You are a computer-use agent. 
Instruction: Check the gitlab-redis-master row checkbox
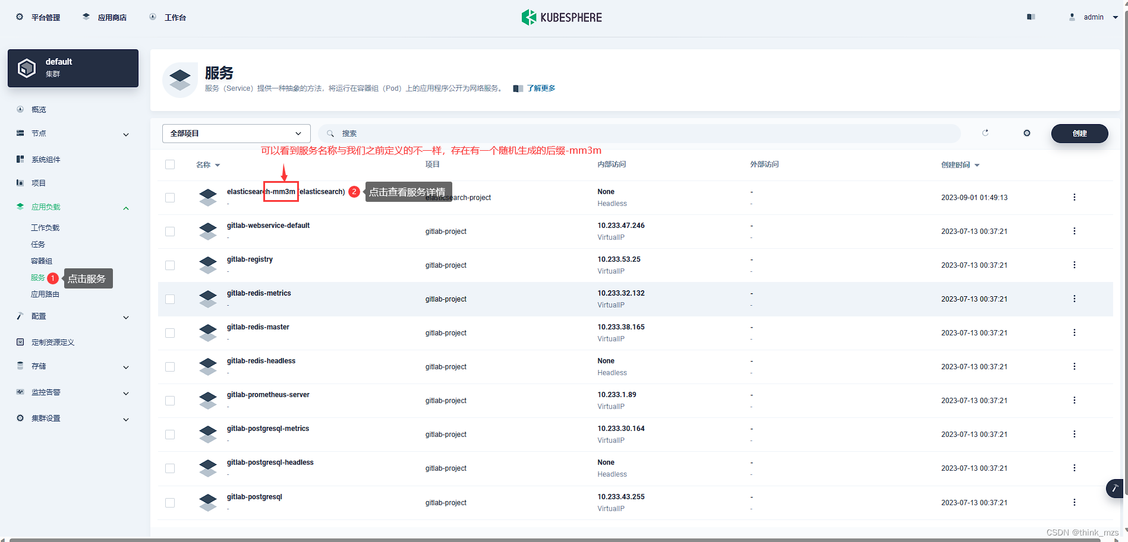click(170, 332)
